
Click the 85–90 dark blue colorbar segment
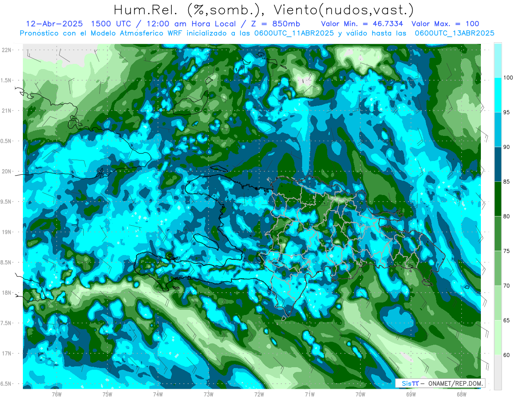coord(498,164)
